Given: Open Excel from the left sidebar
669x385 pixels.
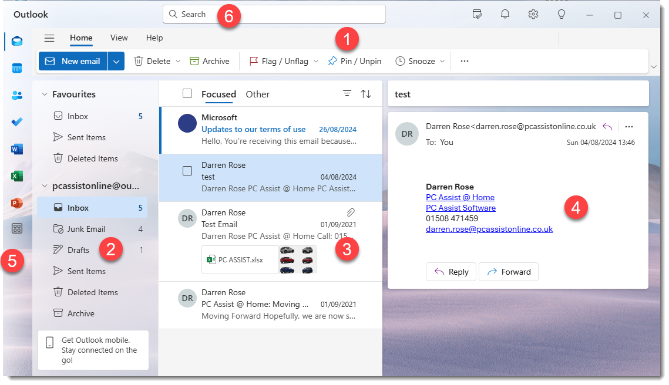Looking at the screenshot, I should (16, 175).
